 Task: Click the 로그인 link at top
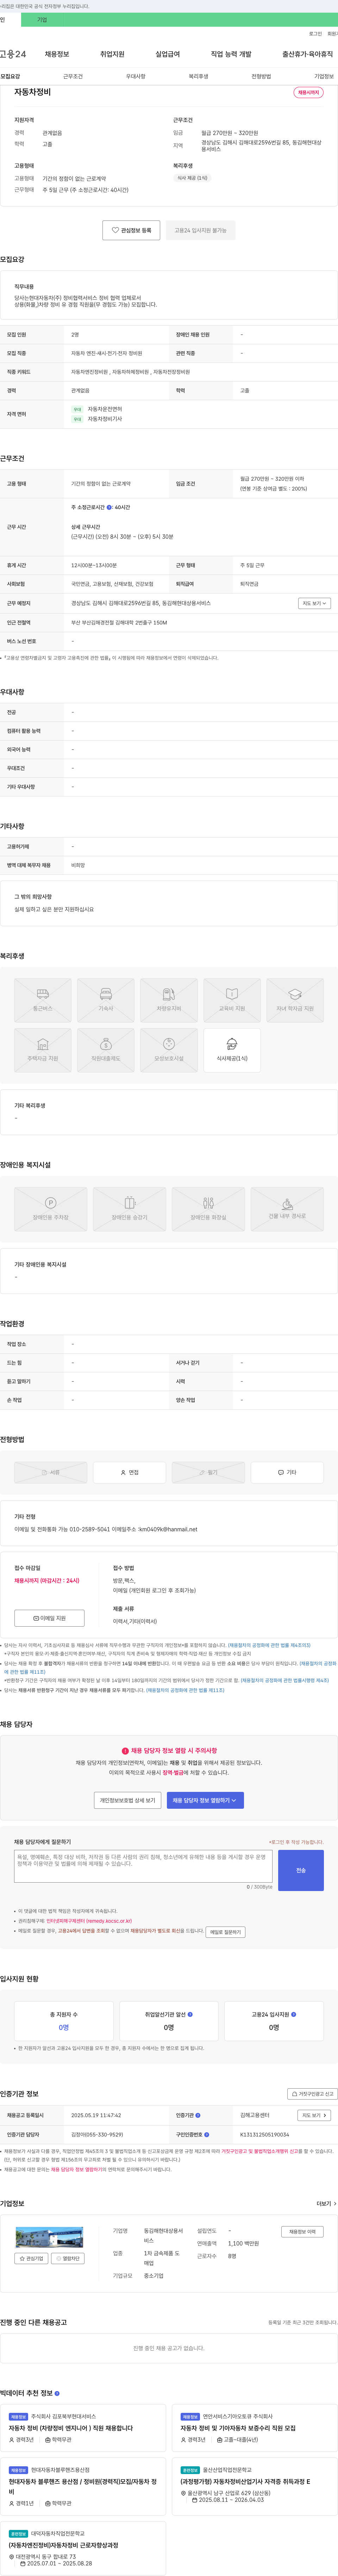[x=315, y=34]
